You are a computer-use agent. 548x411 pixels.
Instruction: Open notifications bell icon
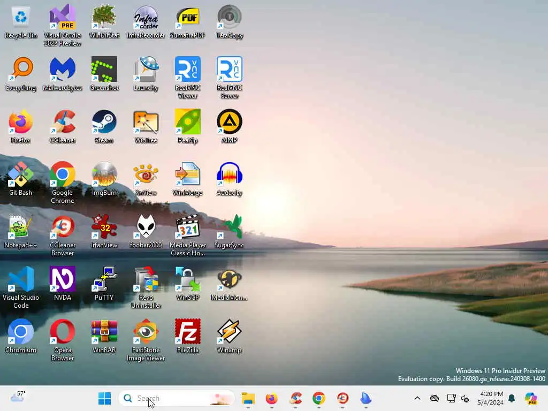[x=512, y=398]
